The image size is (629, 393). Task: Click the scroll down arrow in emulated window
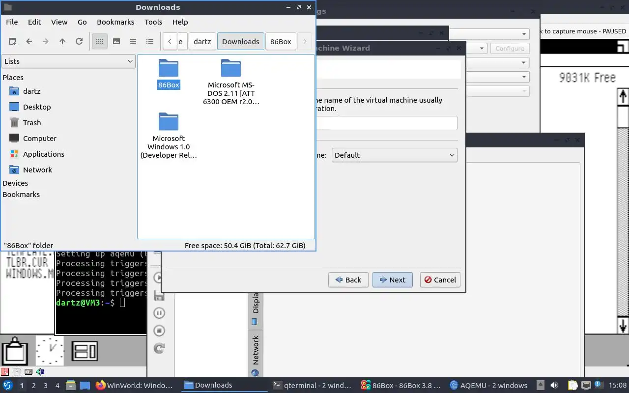[623, 326]
